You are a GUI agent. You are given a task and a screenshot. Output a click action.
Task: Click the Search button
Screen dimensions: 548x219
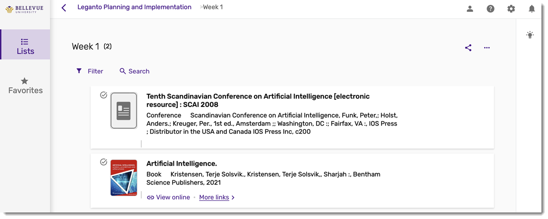pos(135,71)
